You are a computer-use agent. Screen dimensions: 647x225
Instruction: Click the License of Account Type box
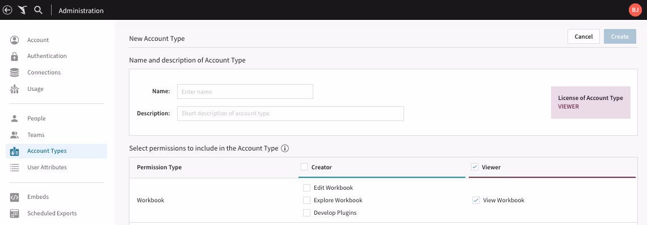coord(591,102)
